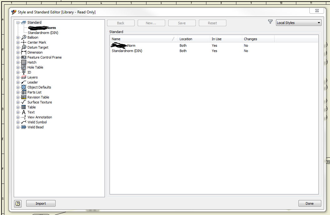The width and height of the screenshot is (330, 215).
Task: Select the Surface Texture tree label
Action: point(40,102)
